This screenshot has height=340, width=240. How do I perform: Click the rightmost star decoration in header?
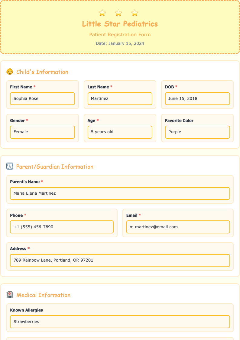pyautogui.click(x=134, y=13)
